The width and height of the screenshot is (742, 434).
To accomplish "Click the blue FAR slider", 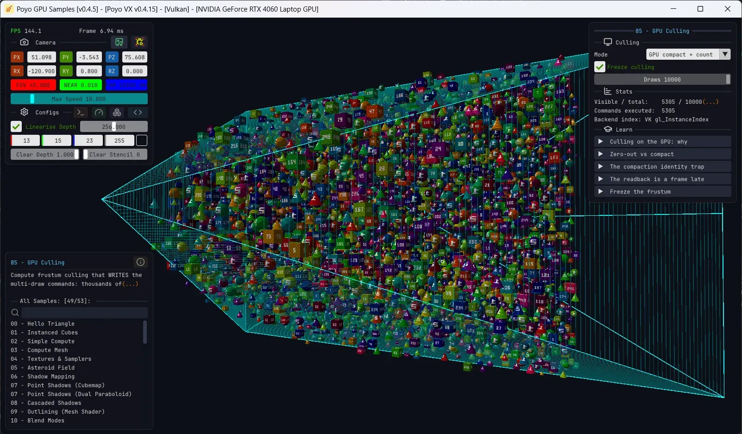I will click(x=126, y=85).
